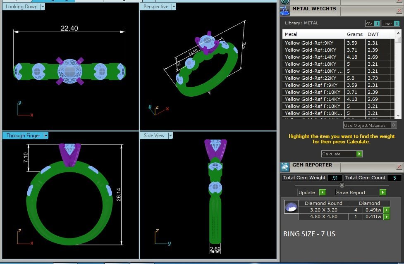The width and height of the screenshot is (404, 264).
Task: Enable Use Object Materials option
Action: pos(393,125)
